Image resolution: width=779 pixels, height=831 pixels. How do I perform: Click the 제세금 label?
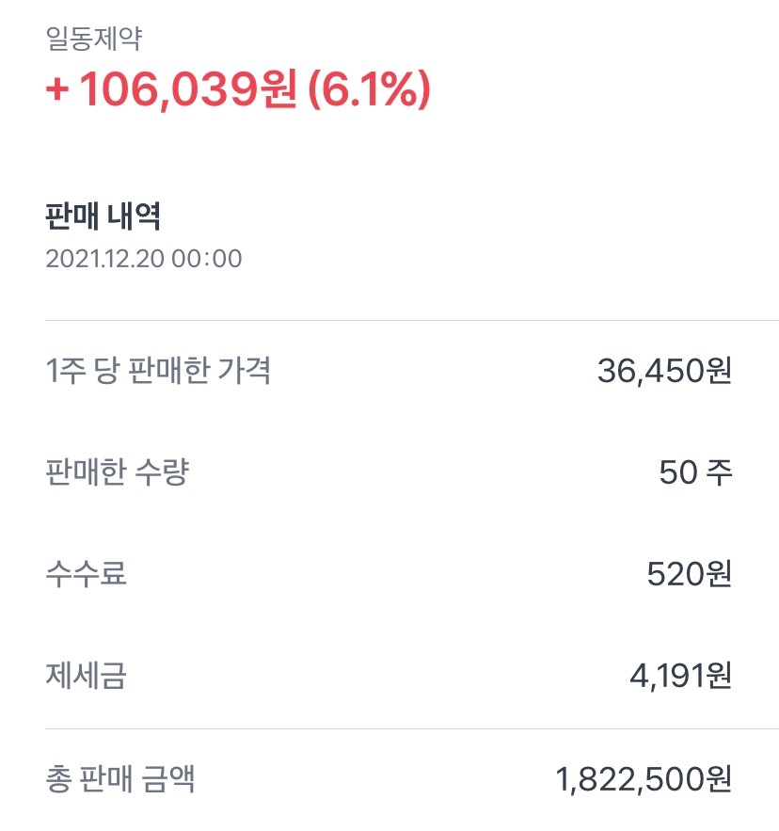(86, 676)
